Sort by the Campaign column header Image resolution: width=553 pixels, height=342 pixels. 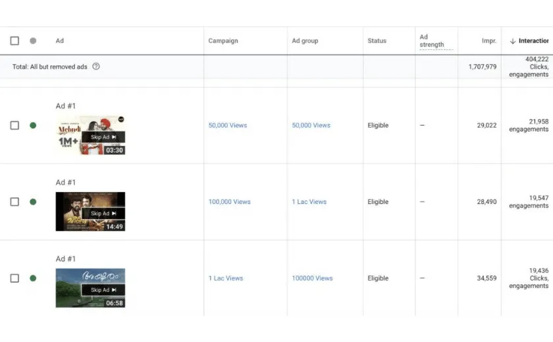(x=223, y=41)
